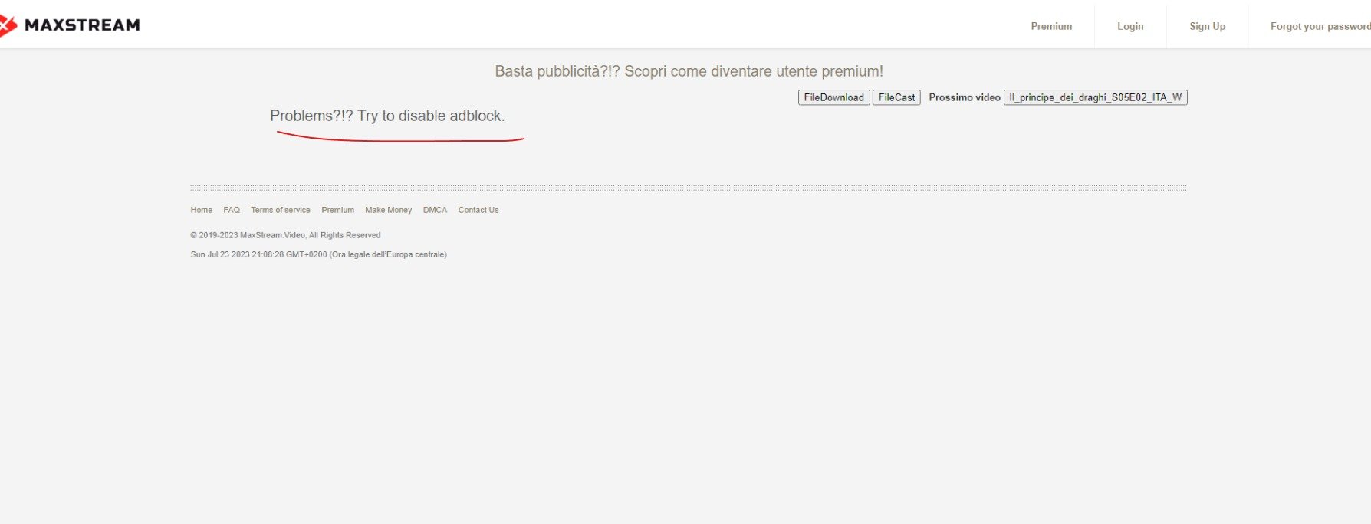Open the 'Basta pubblicità' premium banner link
The height and width of the screenshot is (524, 1371).
[x=689, y=71]
